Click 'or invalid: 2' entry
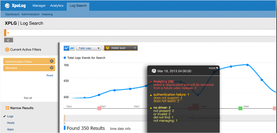The height and width of the screenshot is (133, 277). tap(162, 114)
